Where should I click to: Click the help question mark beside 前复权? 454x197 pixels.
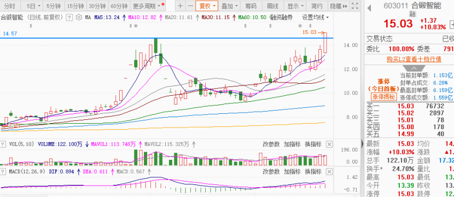69,18
